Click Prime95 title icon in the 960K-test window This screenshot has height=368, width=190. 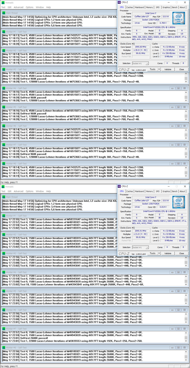pos(3,2)
